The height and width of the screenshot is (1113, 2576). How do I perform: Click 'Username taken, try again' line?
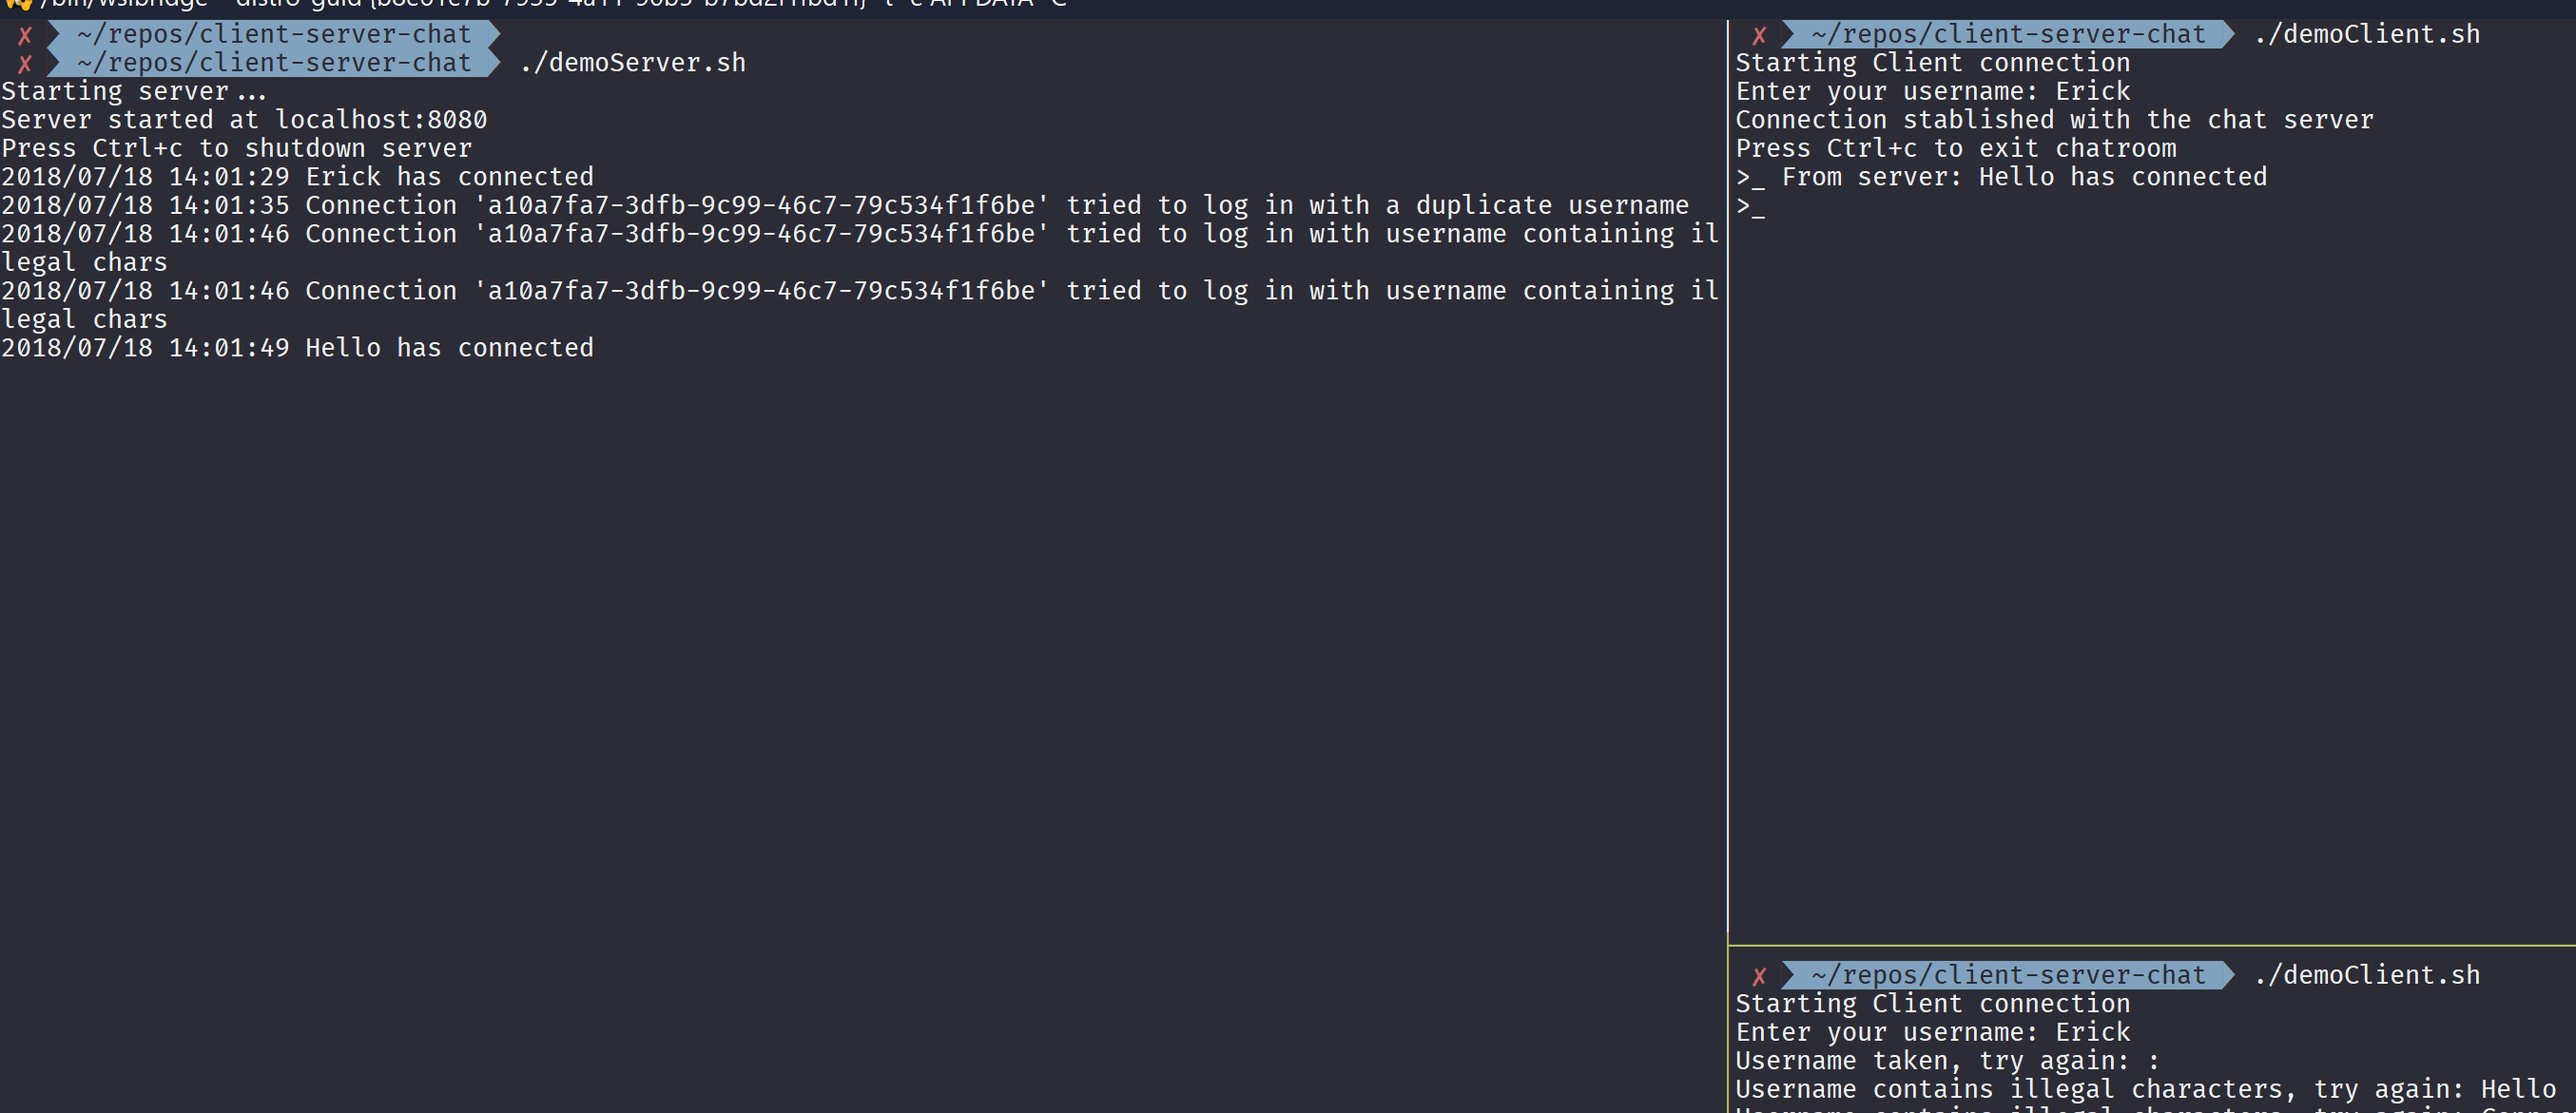(1946, 1061)
